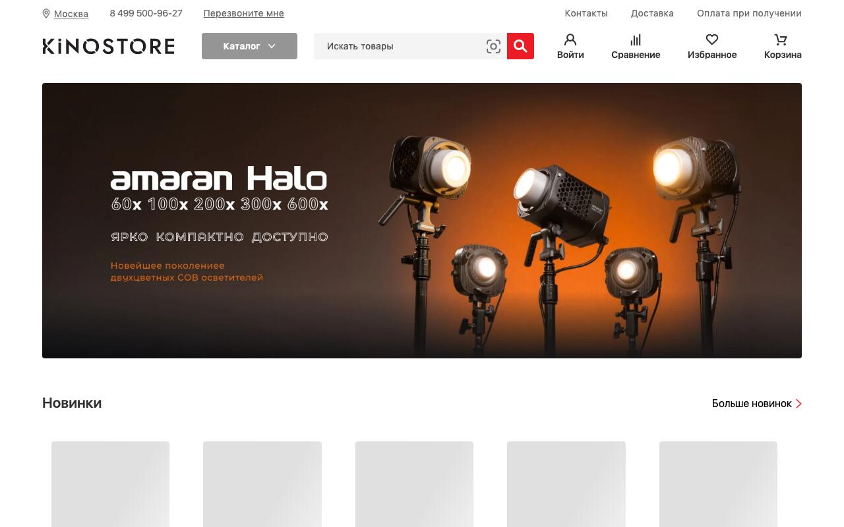Click the Войти label
Image resolution: width=844 pixels, height=527 pixels.
[570, 55]
